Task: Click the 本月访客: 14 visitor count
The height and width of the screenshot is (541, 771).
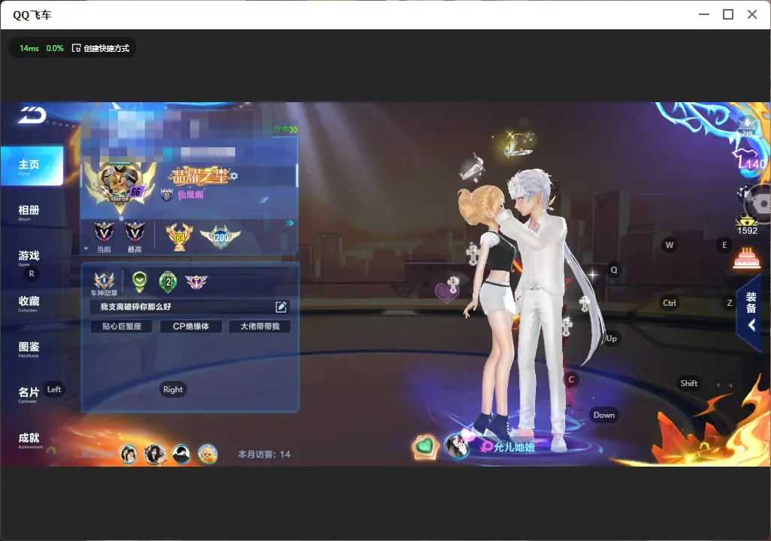Action: [x=264, y=455]
